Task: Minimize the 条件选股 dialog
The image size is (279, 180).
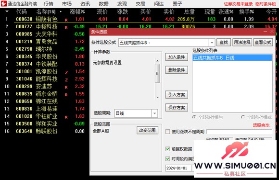Action: tap(266, 32)
